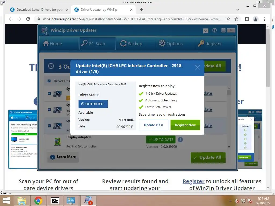275x206 pixels.
Task: Click the site lock icon in address bar
Action: click(39, 19)
